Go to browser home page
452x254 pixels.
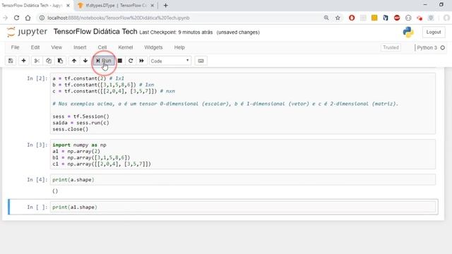pyautogui.click(x=28, y=18)
